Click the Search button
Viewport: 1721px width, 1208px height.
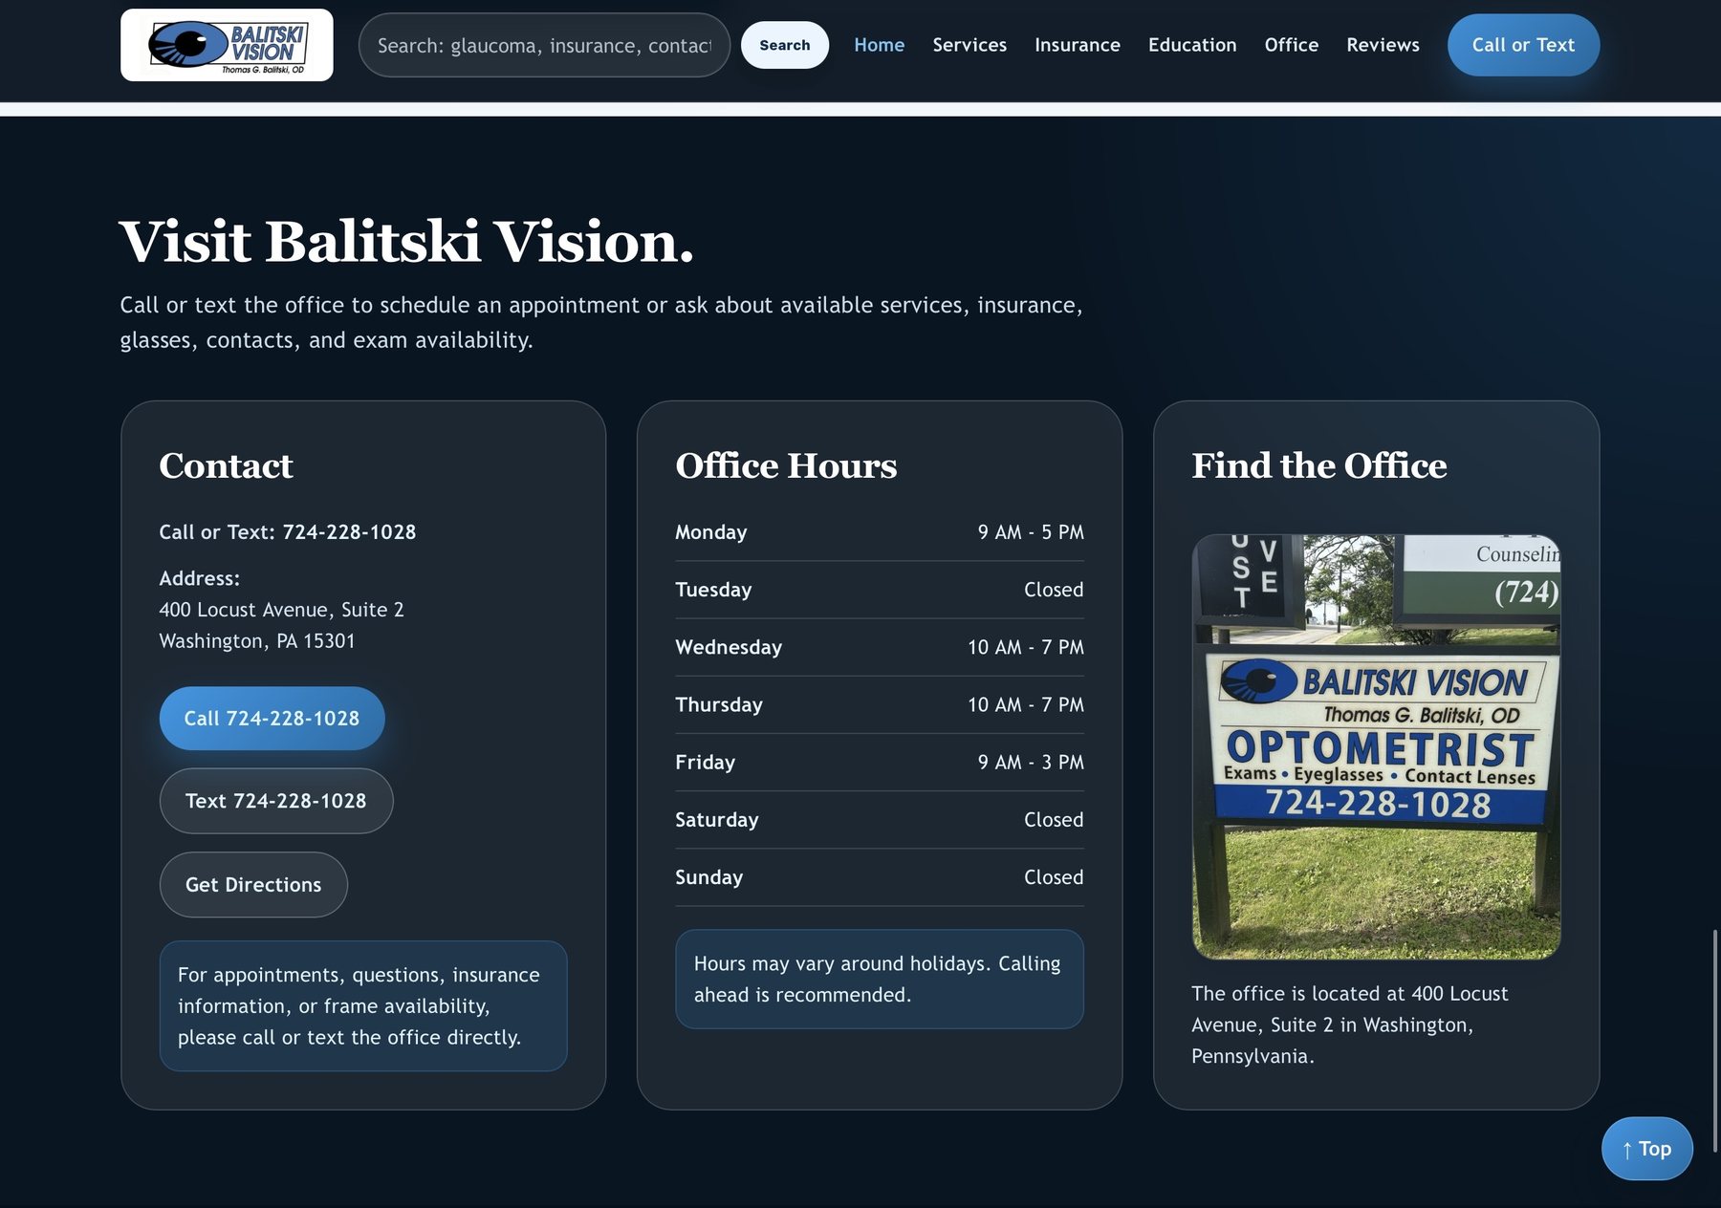(x=784, y=45)
